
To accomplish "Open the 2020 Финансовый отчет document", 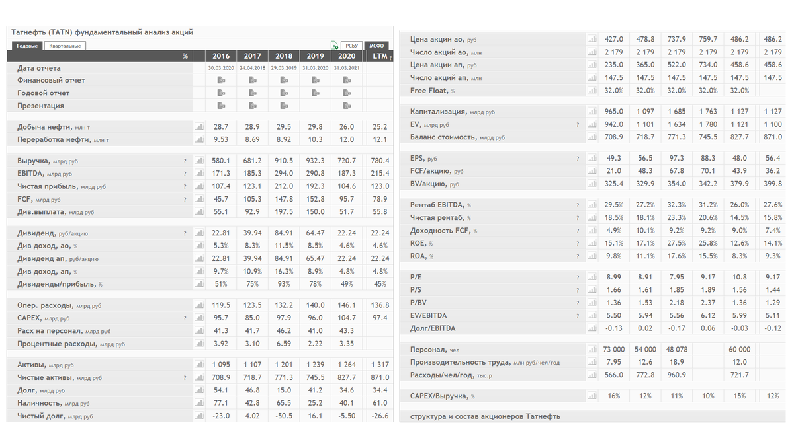I will point(346,81).
